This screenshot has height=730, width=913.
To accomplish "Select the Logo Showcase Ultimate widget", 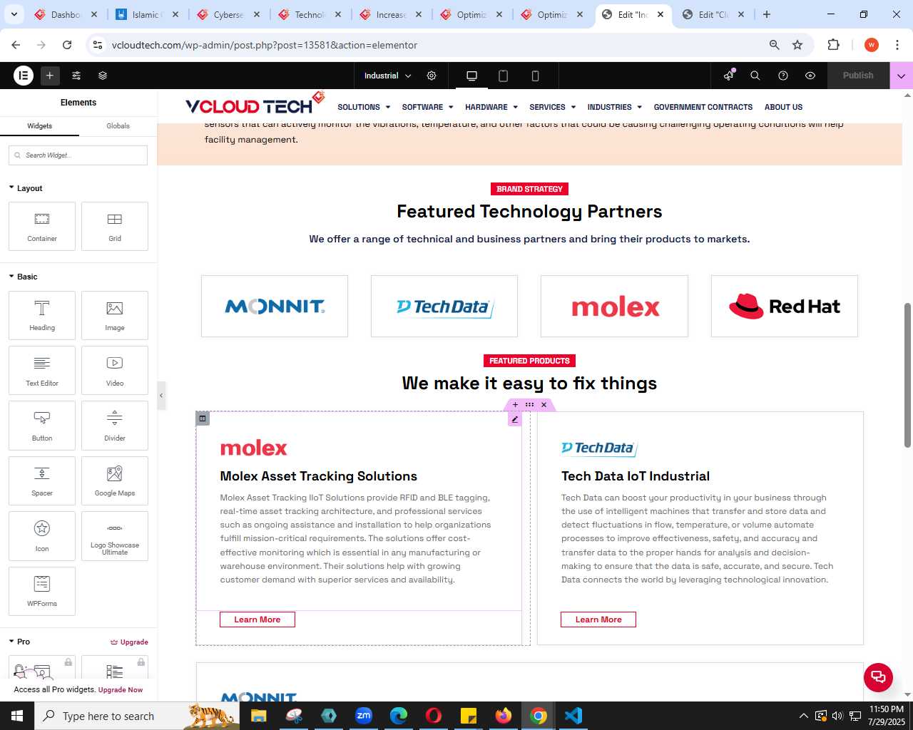I will pos(115,536).
